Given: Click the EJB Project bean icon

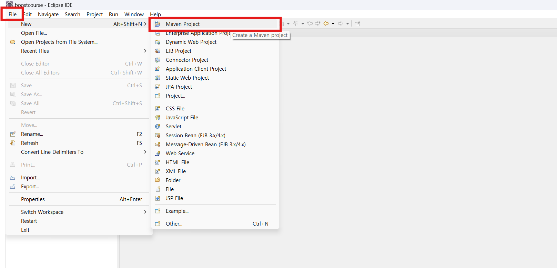Looking at the screenshot, I should coord(158,51).
